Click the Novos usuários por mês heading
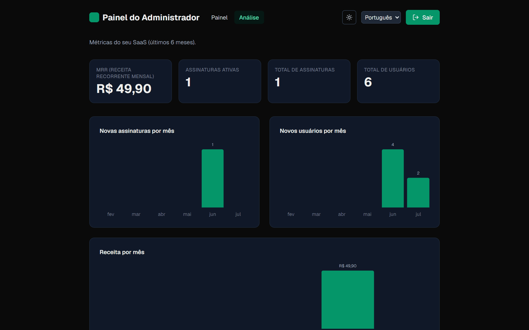Viewport: 529px width, 330px height. pyautogui.click(x=313, y=131)
